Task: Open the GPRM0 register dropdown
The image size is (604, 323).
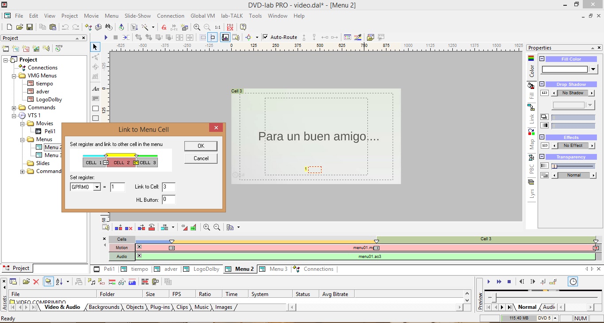Action: pos(97,187)
